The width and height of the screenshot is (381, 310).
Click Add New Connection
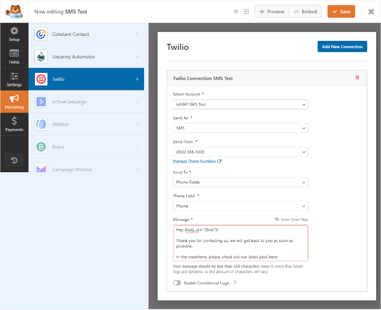(342, 47)
